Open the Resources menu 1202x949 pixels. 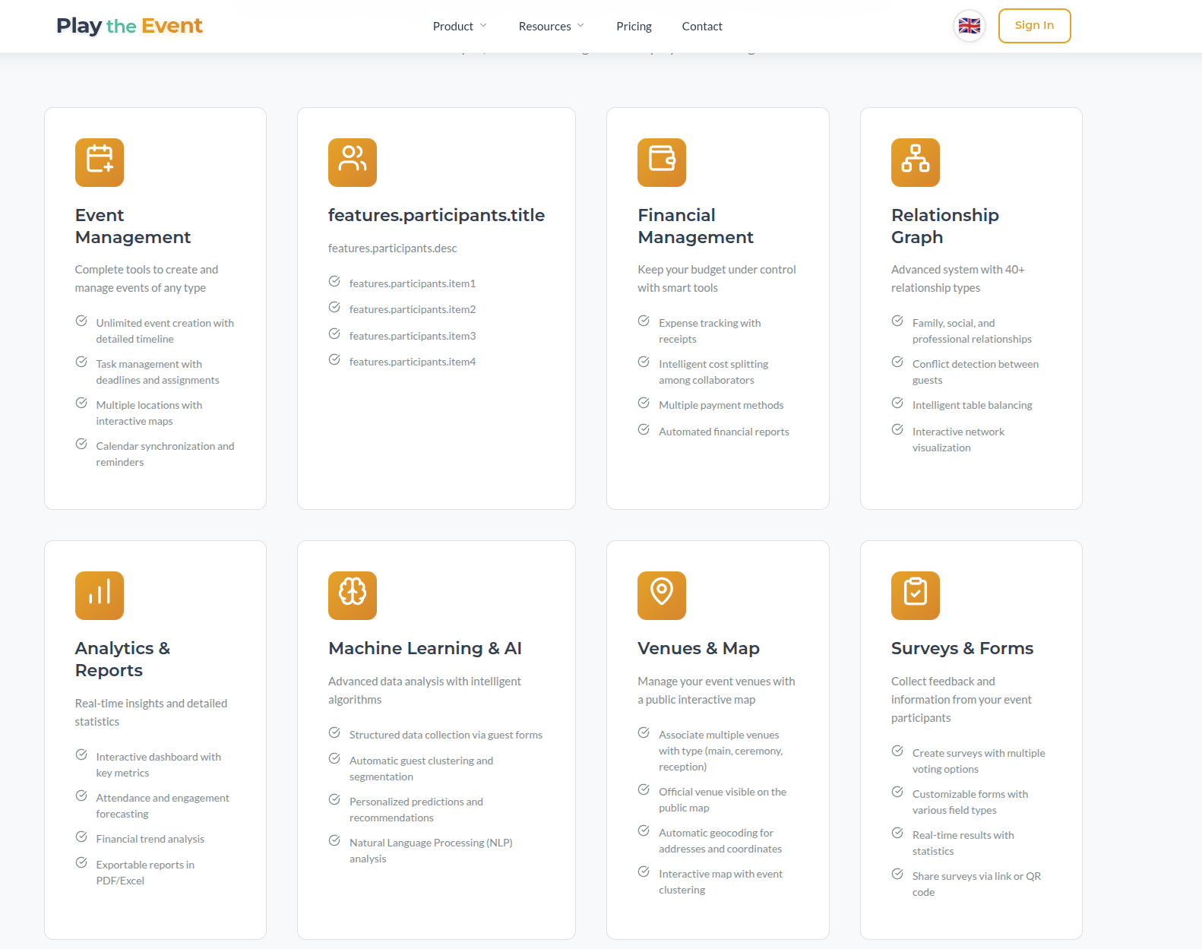(x=552, y=26)
